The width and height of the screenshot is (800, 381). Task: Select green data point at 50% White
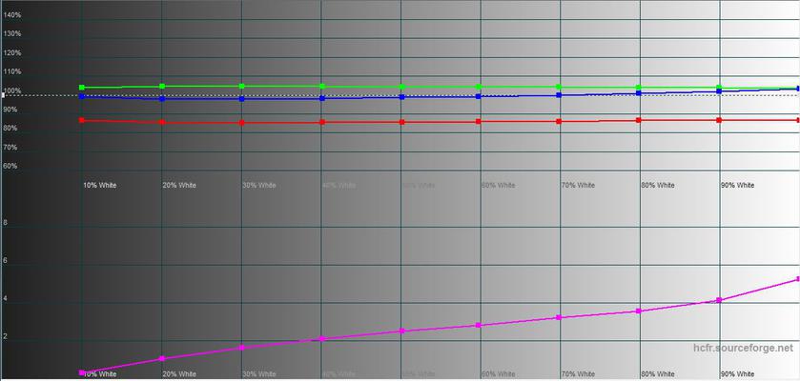pyautogui.click(x=401, y=87)
